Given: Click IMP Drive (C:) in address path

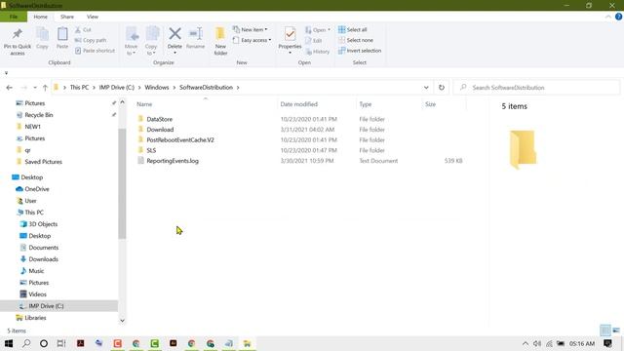Looking at the screenshot, I should pos(117,87).
